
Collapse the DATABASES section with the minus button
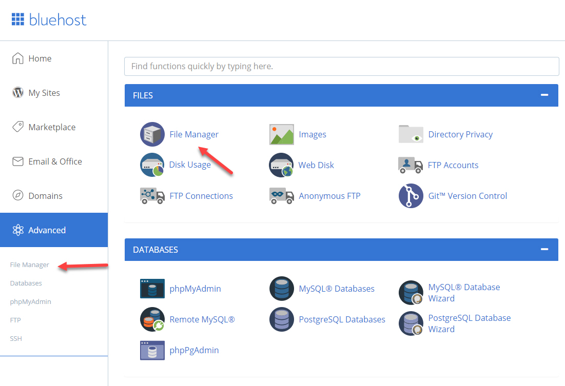pyautogui.click(x=544, y=249)
